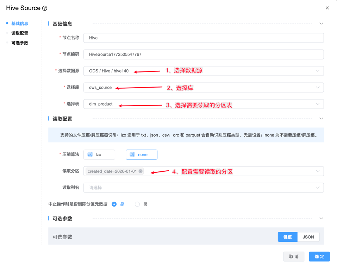Close the Hive Source dialog
This screenshot has width=337, height=266.
327,8
